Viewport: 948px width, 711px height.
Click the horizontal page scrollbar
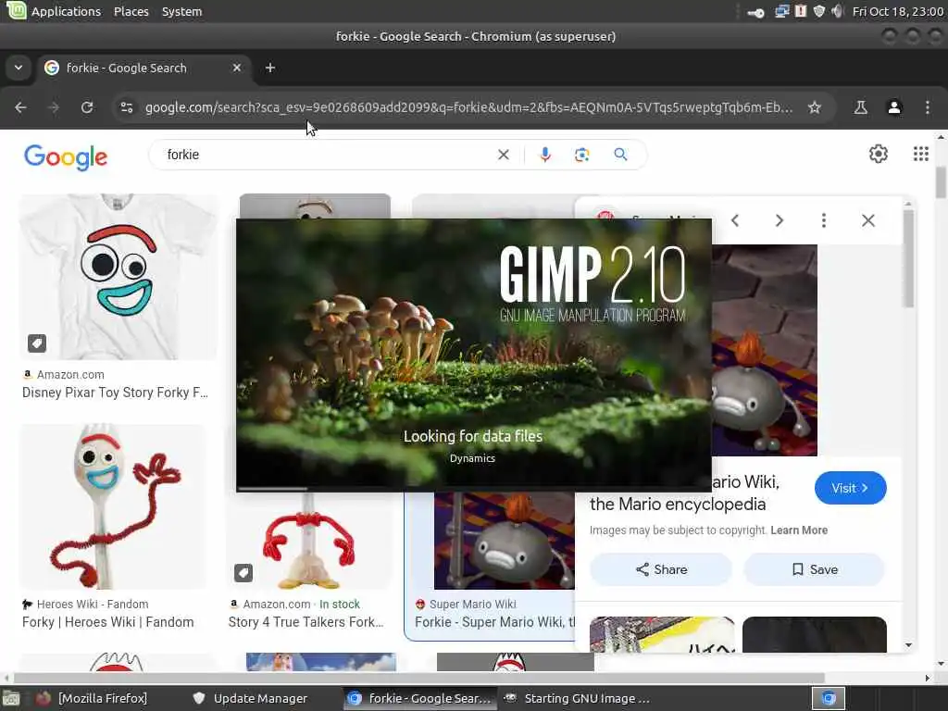click(x=419, y=678)
